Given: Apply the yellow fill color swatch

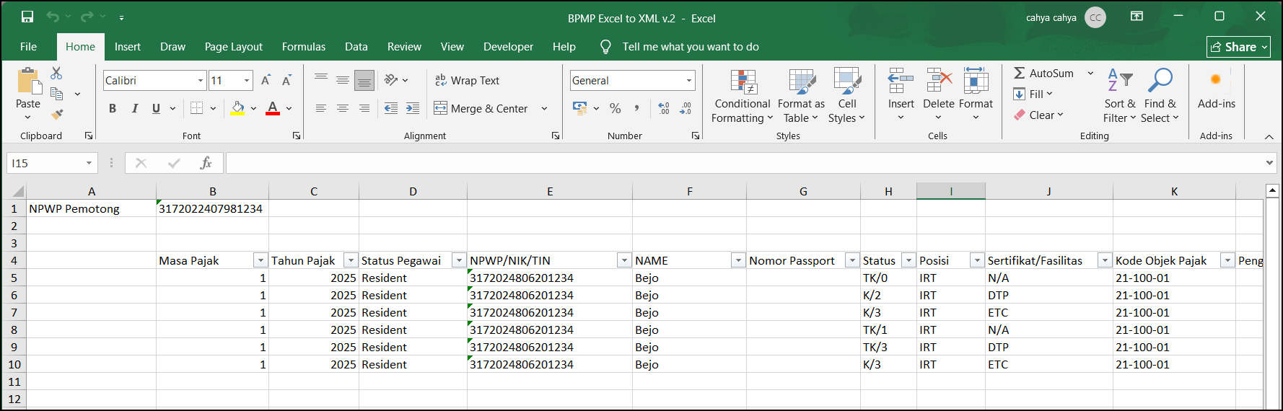Looking at the screenshot, I should tap(237, 108).
